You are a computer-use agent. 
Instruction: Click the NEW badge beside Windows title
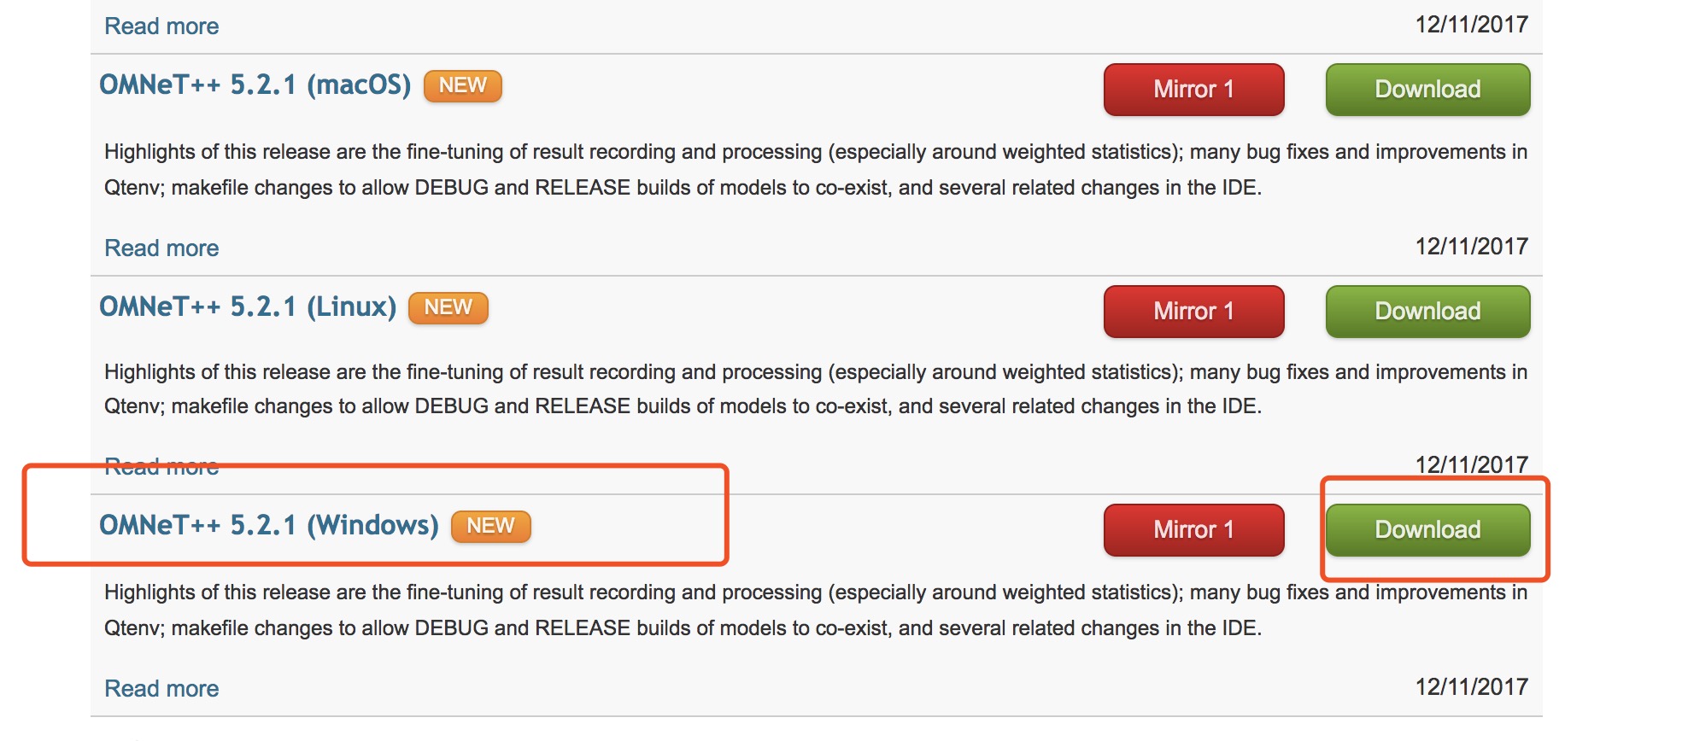point(490,527)
